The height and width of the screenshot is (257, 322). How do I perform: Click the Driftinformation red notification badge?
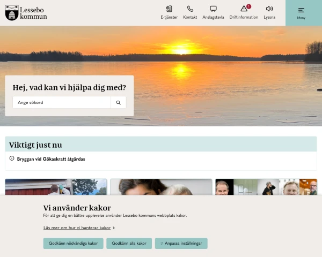[248, 6]
